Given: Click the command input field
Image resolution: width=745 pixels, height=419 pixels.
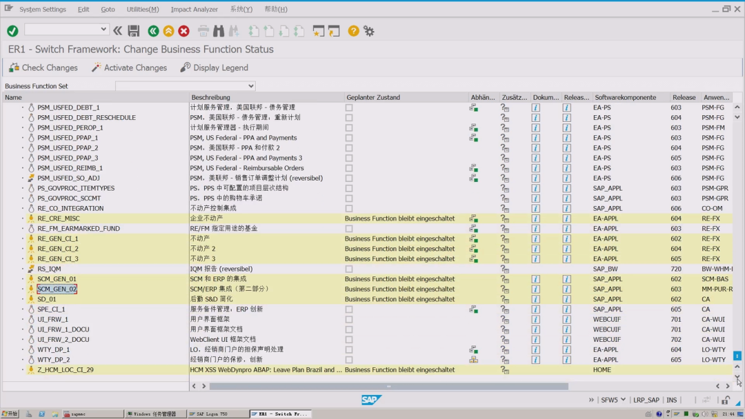Looking at the screenshot, I should coord(62,30).
